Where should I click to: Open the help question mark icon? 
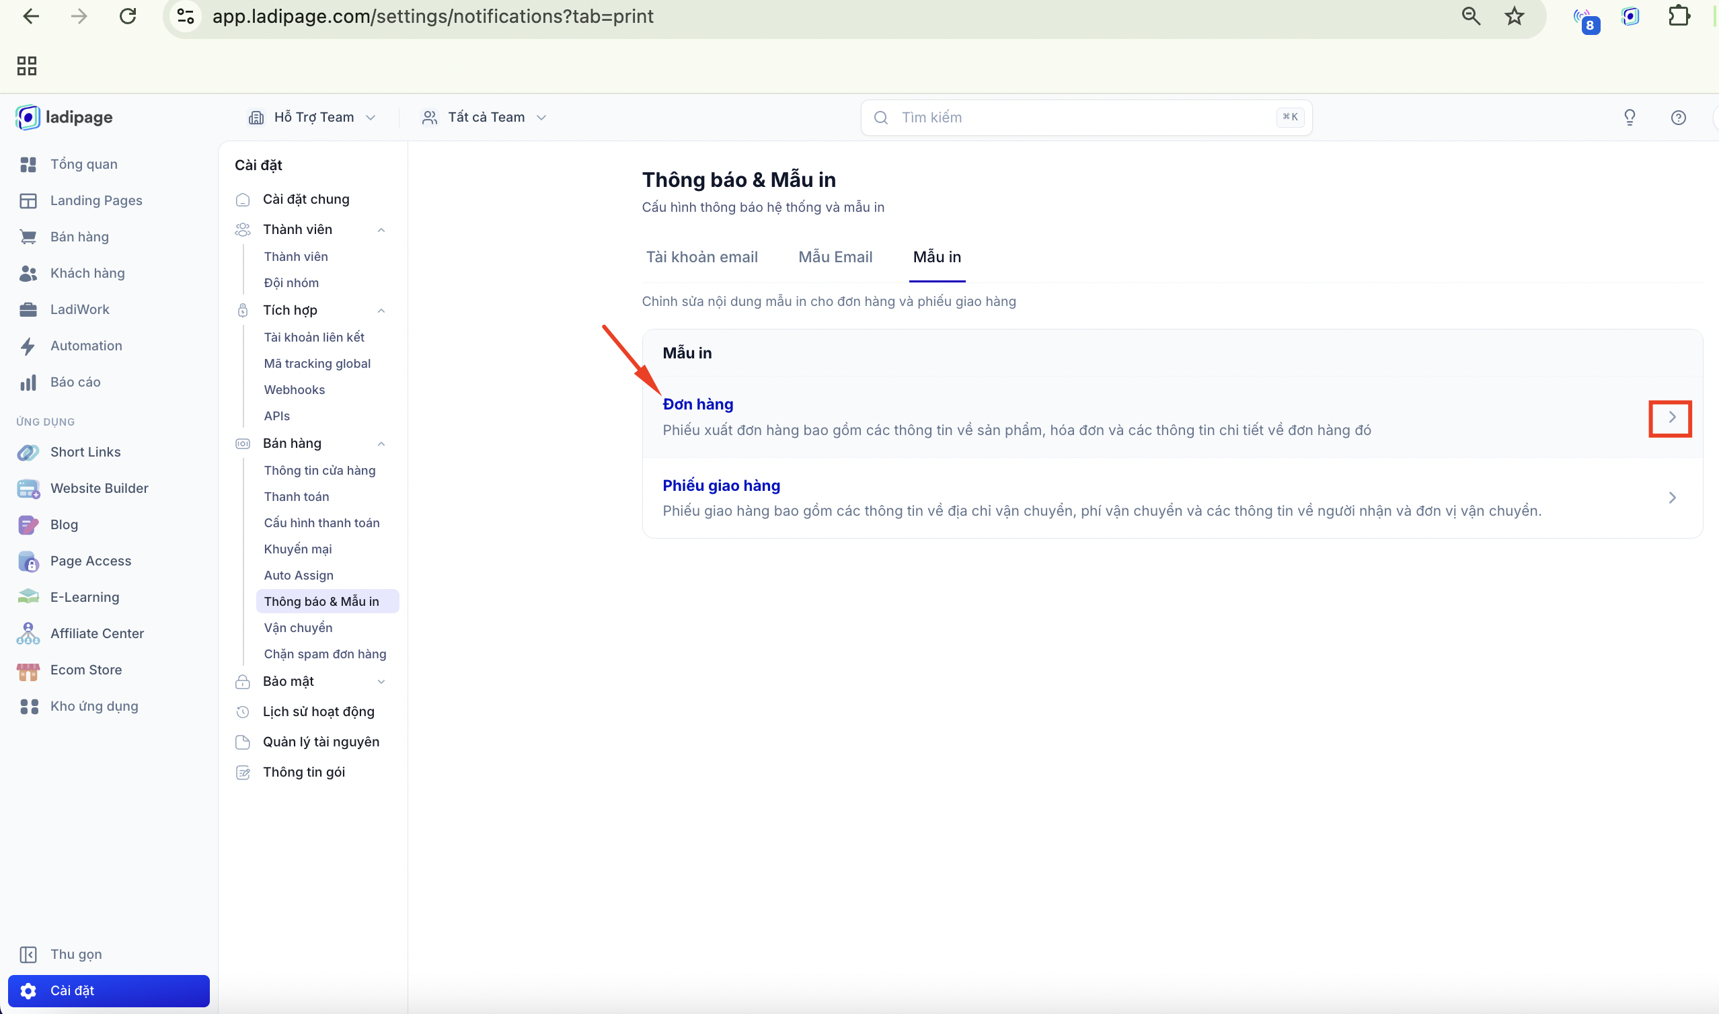(1677, 118)
